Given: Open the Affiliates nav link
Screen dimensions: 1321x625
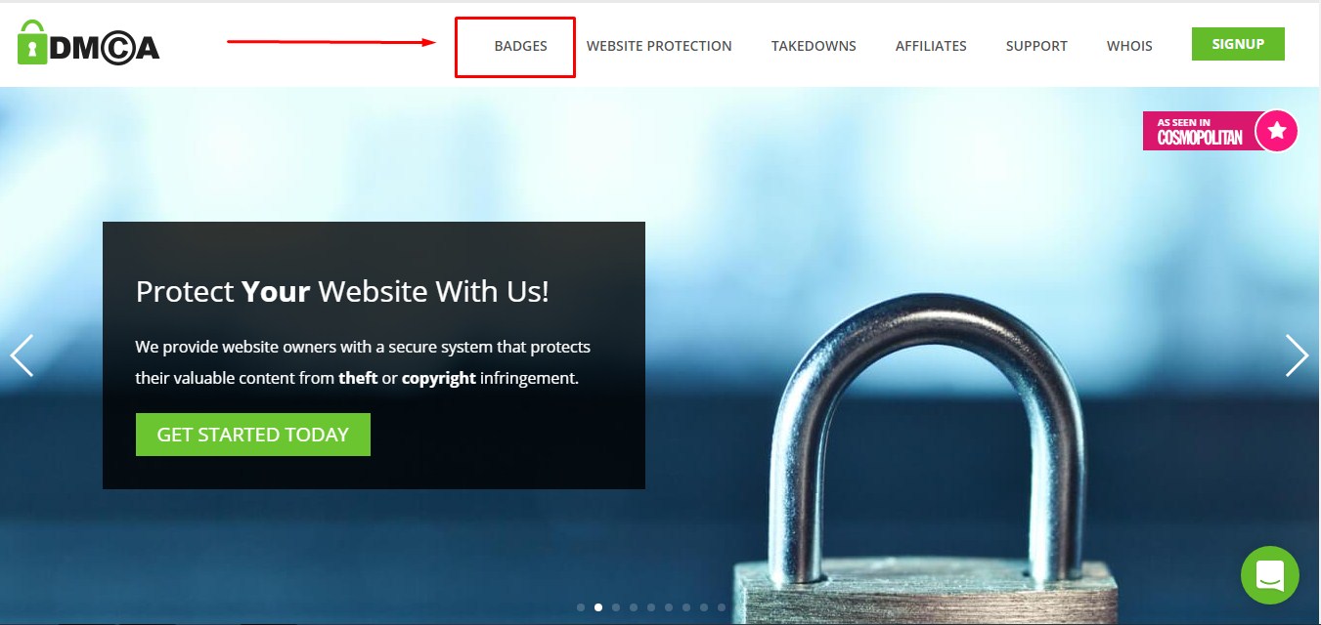Looking at the screenshot, I should tap(931, 46).
